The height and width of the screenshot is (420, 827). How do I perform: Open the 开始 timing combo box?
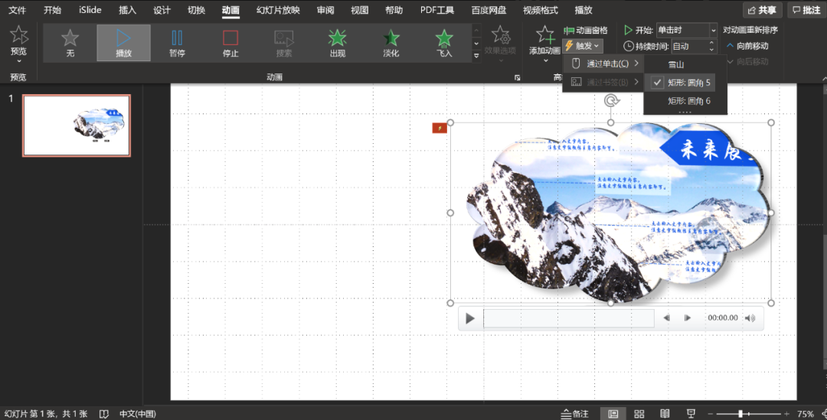click(687, 30)
